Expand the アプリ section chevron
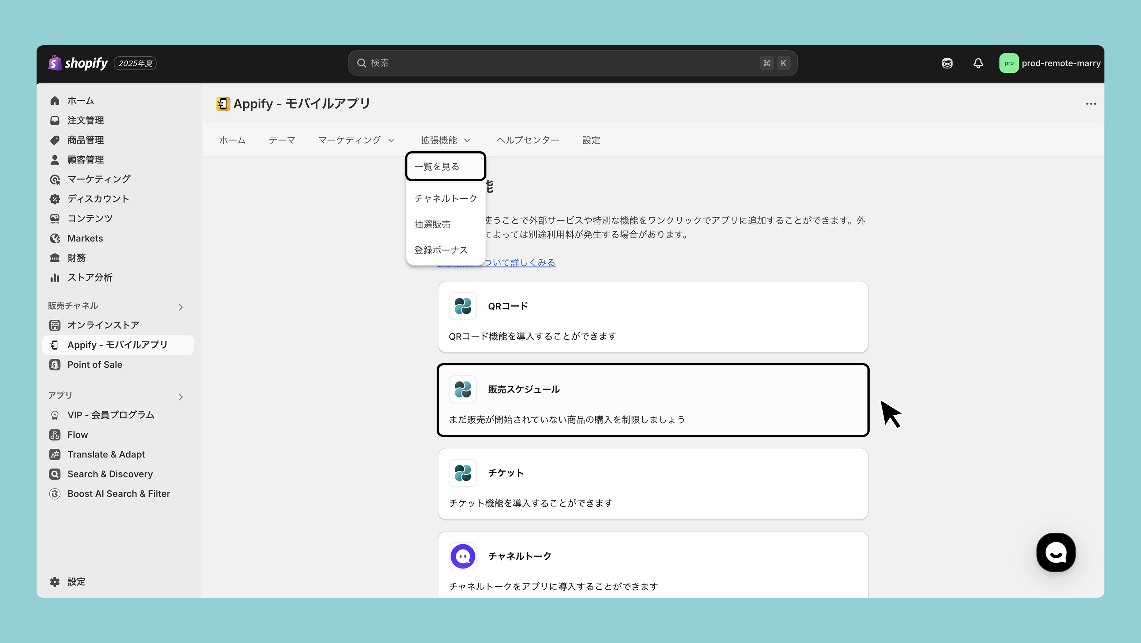Viewport: 1141px width, 643px height. pyautogui.click(x=180, y=396)
